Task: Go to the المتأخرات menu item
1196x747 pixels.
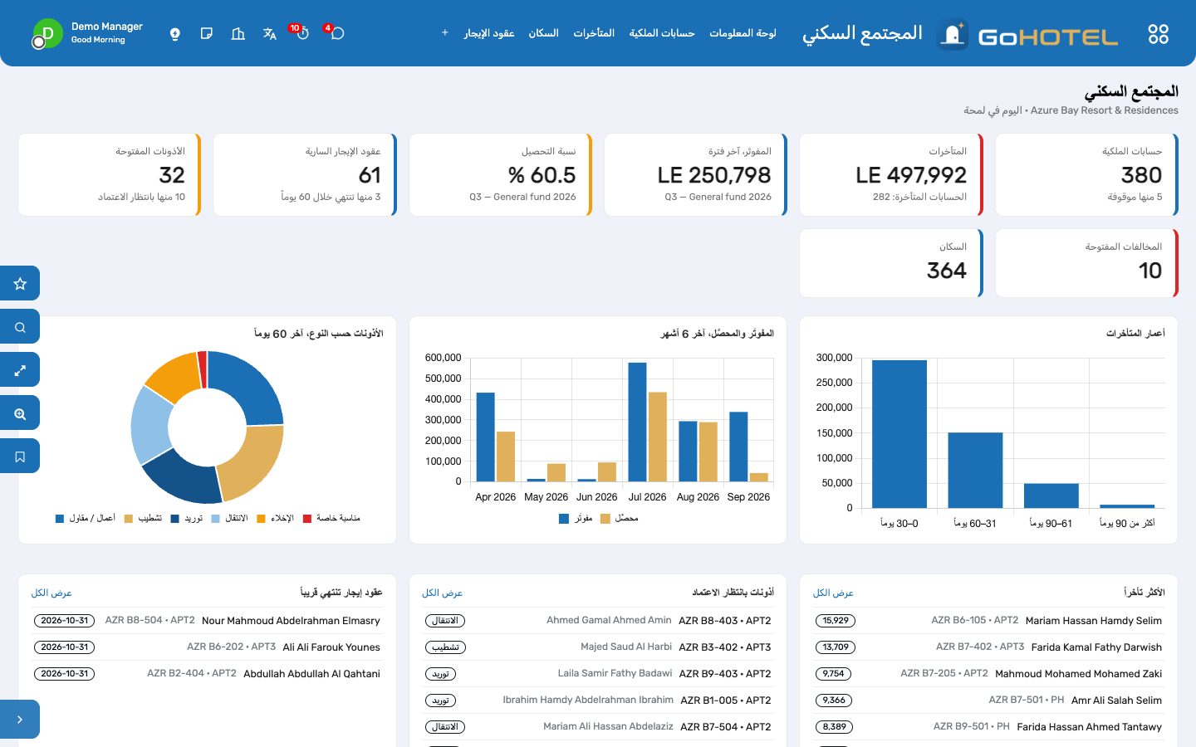Action: tap(594, 33)
